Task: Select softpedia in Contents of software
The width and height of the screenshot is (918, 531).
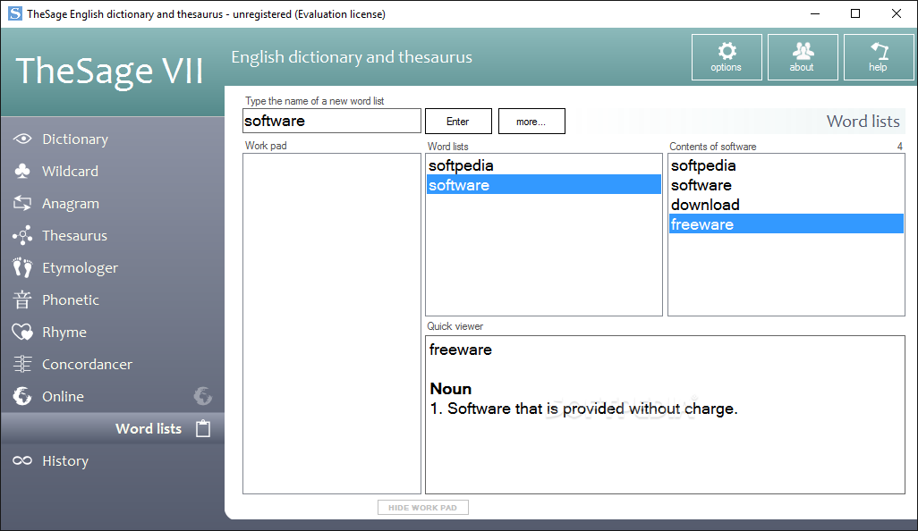Action: click(x=786, y=165)
